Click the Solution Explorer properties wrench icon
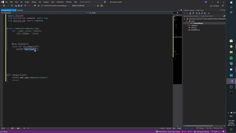Viewport: 236px width, 133px height. click(209, 13)
